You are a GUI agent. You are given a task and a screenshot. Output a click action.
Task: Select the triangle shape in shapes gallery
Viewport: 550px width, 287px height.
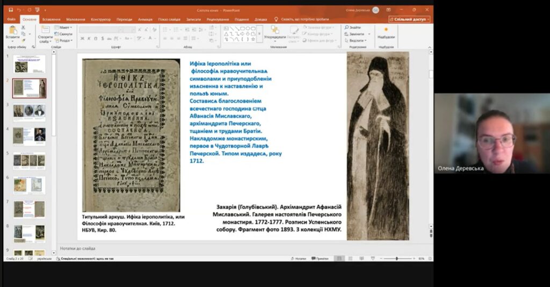pyautogui.click(x=226, y=34)
